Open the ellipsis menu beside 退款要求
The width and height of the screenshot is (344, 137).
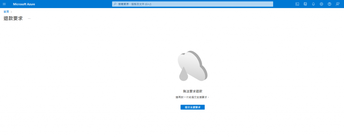(29, 19)
